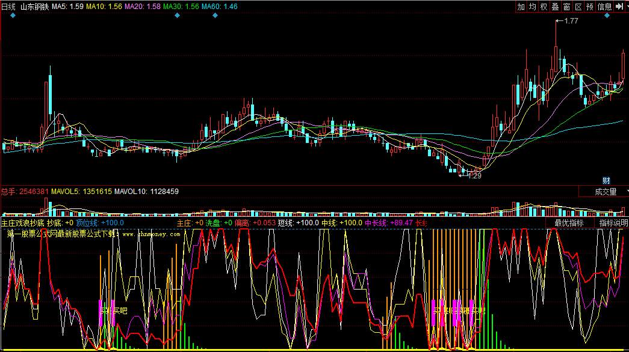Open the 成交量 indicator dropdown
Screen dimensions: 629x352
click(604, 192)
